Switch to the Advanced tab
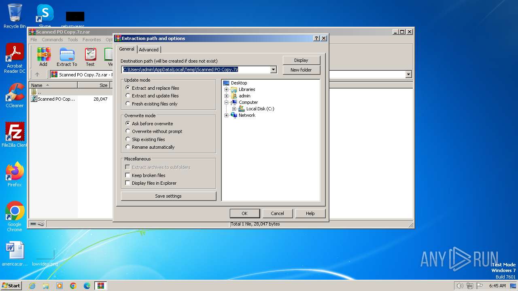 149,50
